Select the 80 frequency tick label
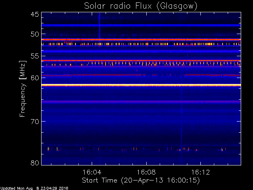Viewport: 253px width, 190px height. tap(35, 163)
